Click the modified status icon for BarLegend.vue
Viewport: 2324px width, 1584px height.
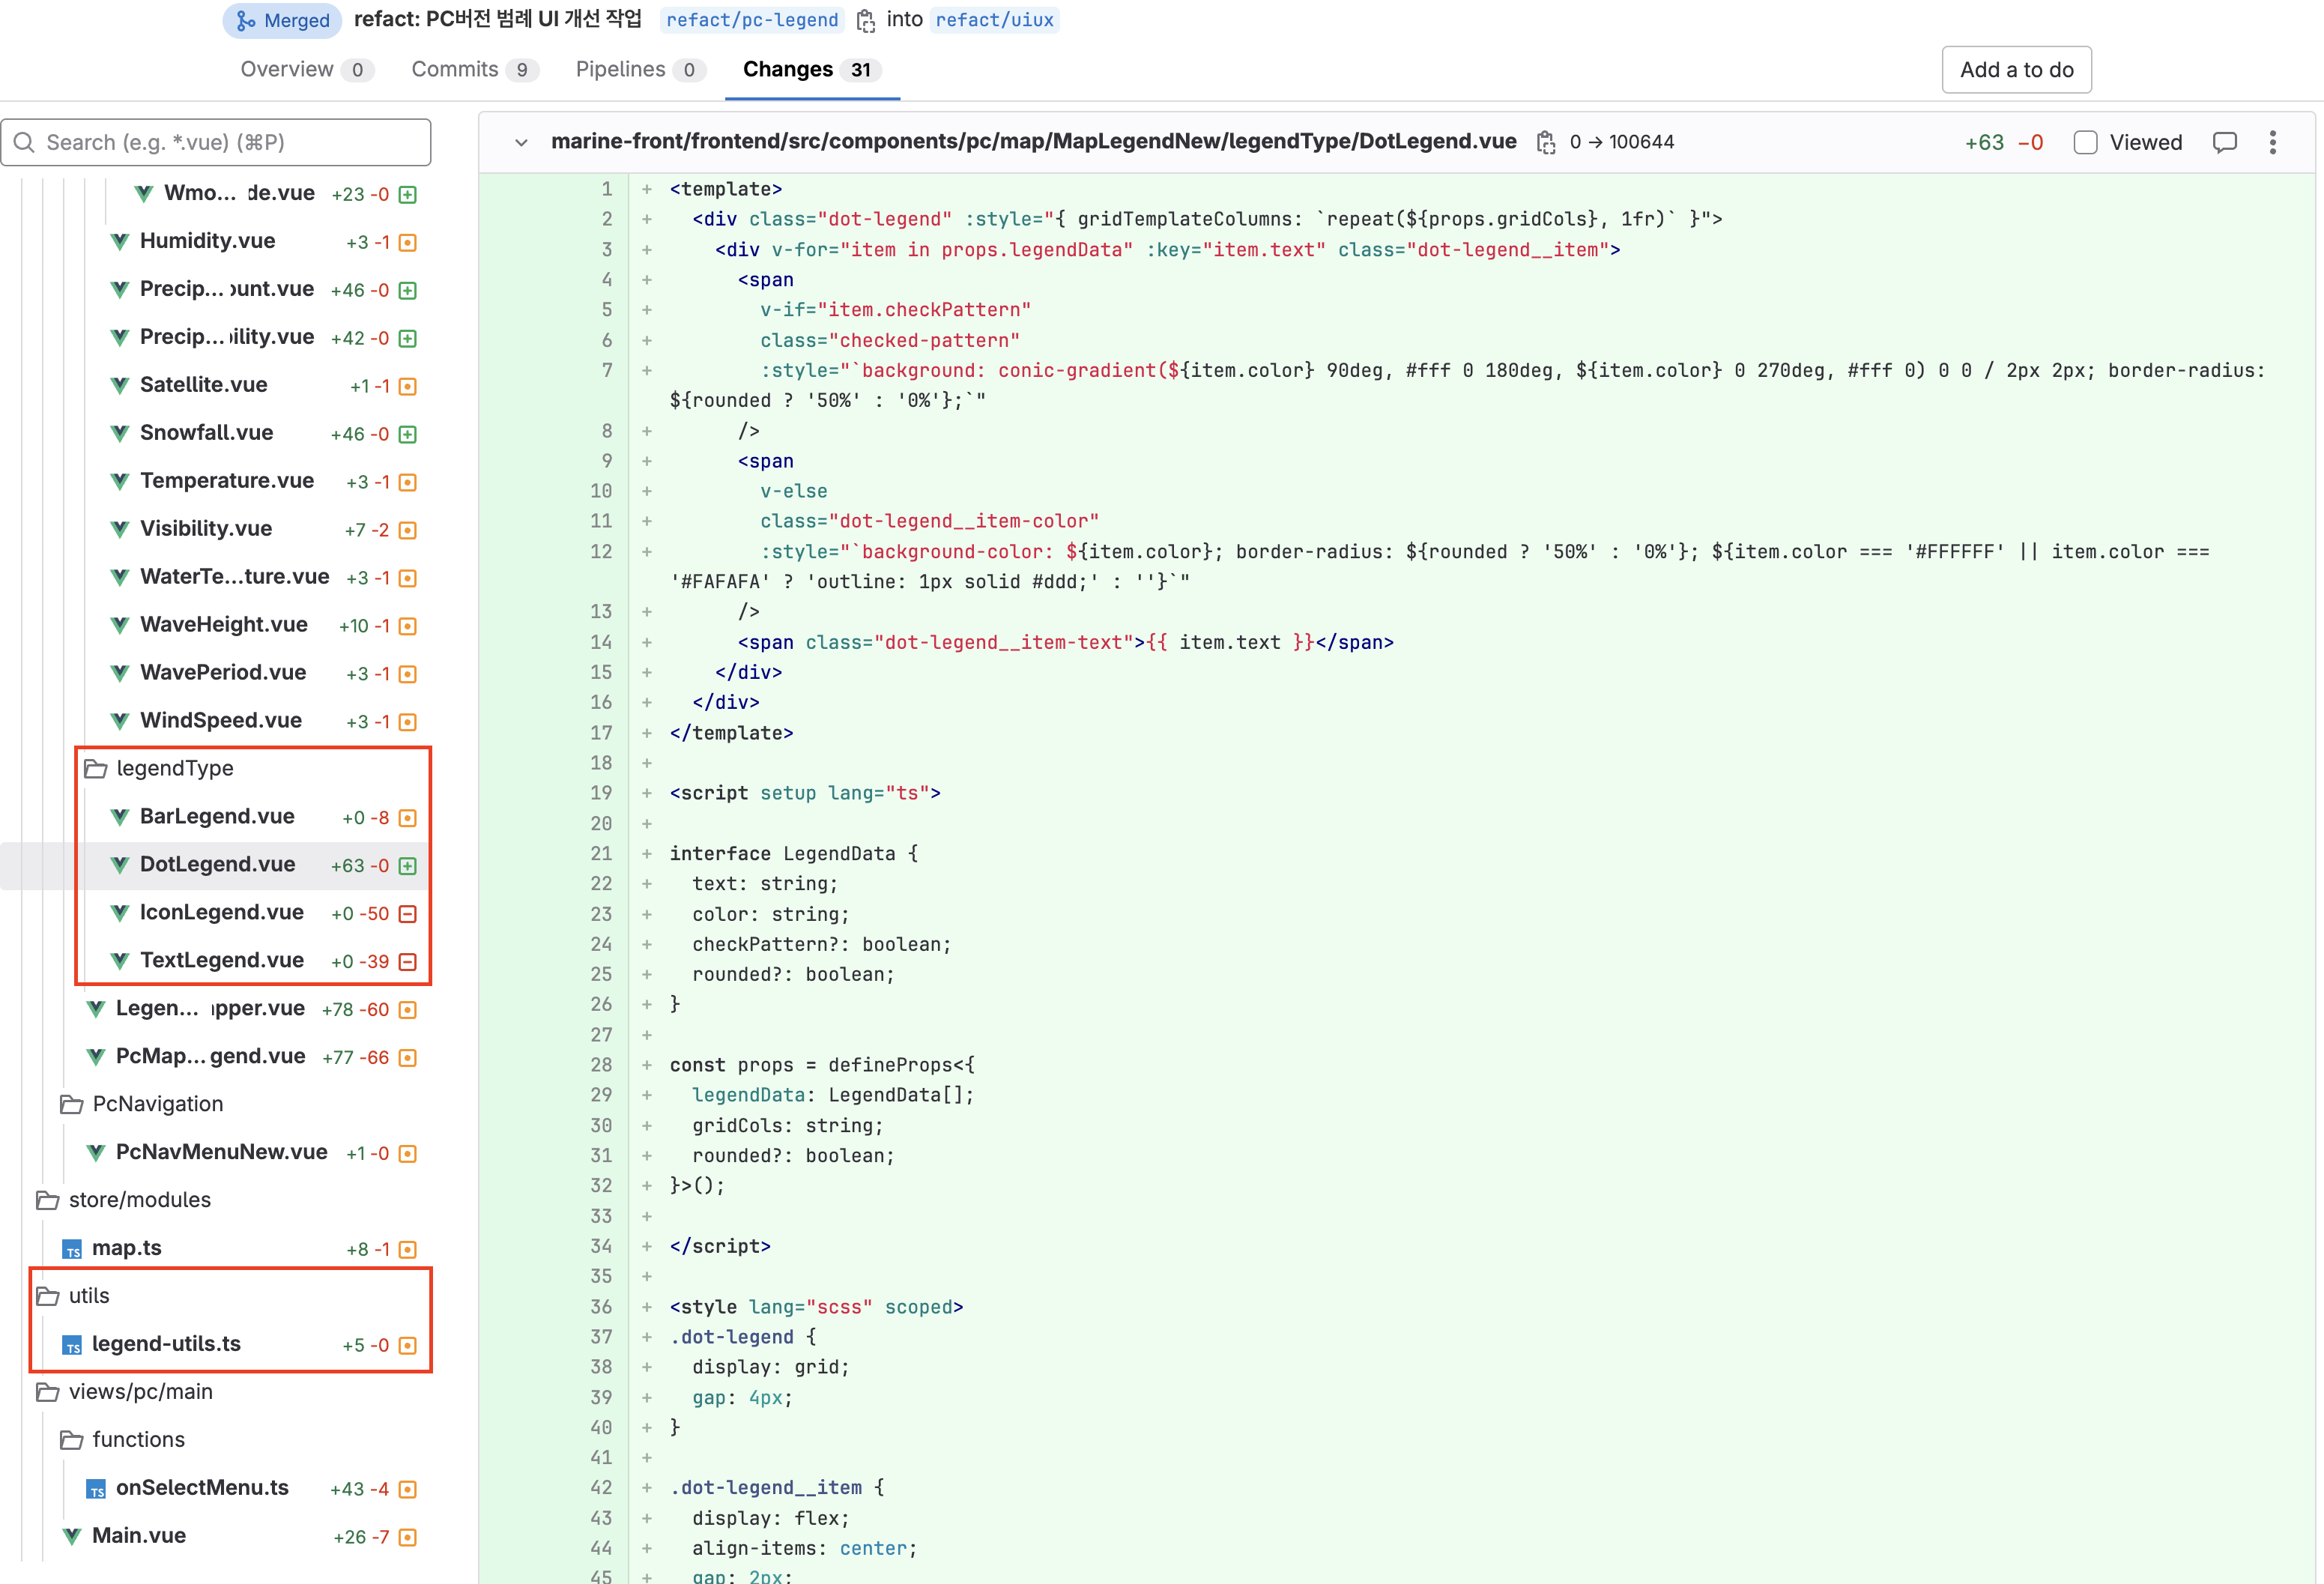[x=408, y=818]
